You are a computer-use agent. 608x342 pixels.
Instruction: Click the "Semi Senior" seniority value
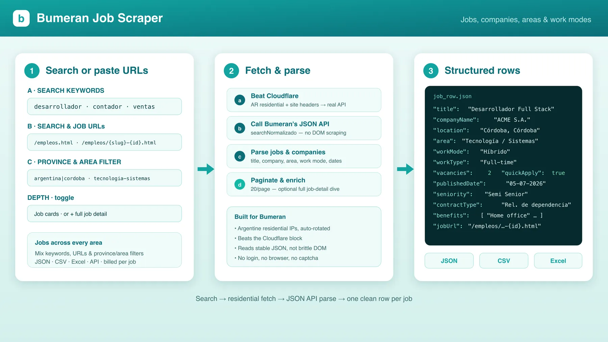pyautogui.click(x=506, y=194)
